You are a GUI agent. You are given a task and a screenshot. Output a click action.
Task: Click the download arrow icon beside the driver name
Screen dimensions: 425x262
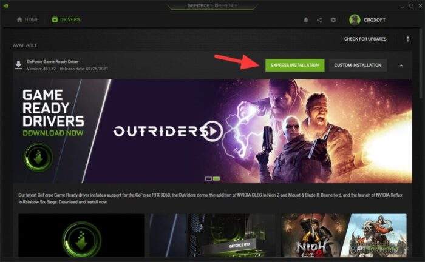(18, 65)
